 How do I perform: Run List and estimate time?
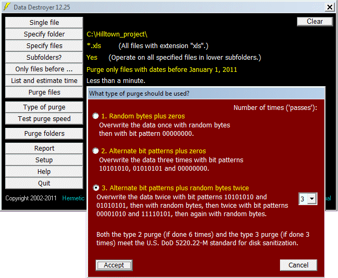[x=44, y=81]
